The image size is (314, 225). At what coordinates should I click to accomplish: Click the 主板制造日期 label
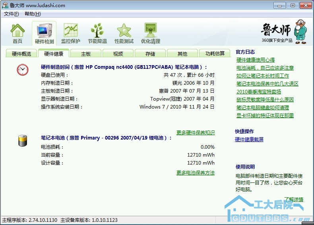(x=57, y=91)
